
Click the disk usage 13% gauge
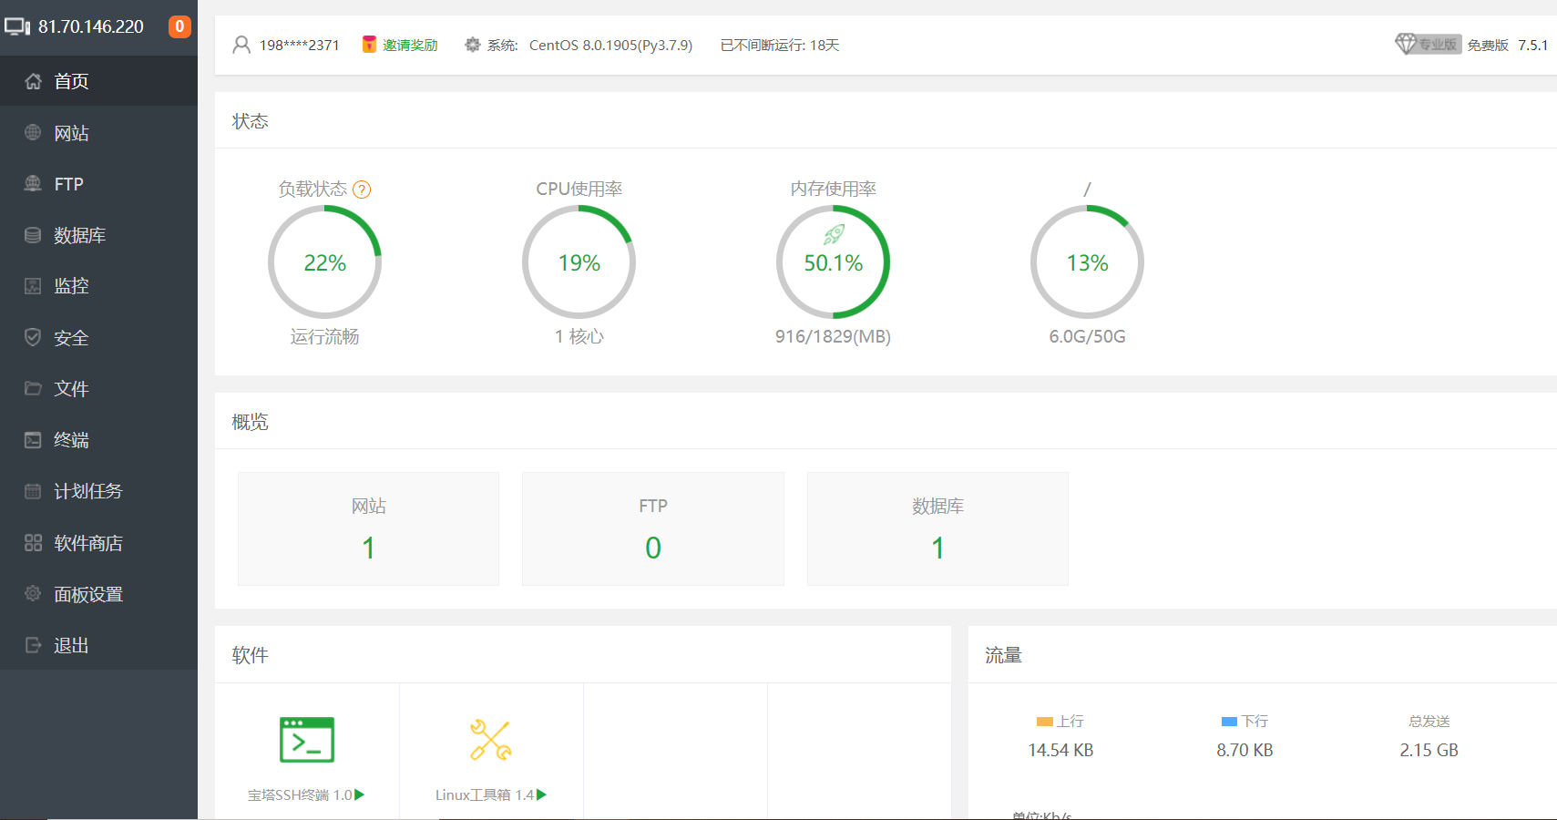pos(1087,262)
